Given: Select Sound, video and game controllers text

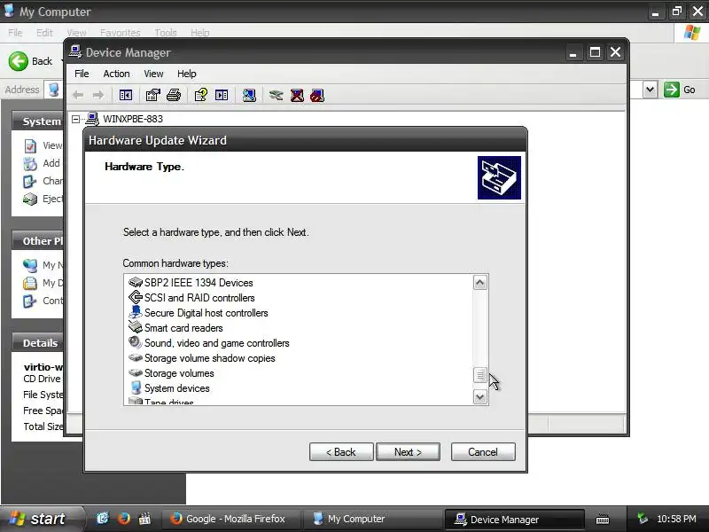Looking at the screenshot, I should pyautogui.click(x=216, y=343).
